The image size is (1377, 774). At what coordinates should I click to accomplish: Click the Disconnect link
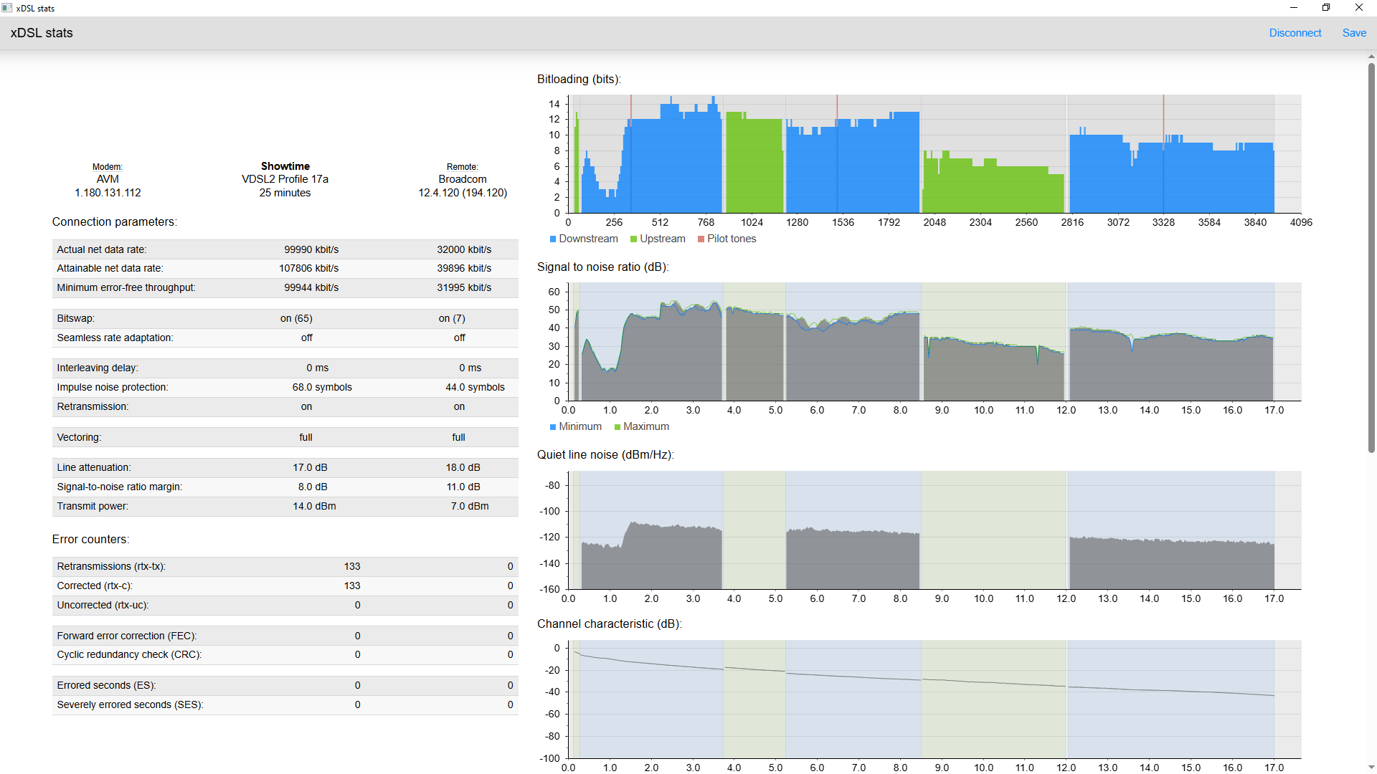[x=1295, y=33]
